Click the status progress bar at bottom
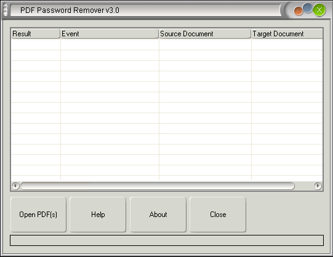Viewport: 333px width, 257px height. tap(167, 240)
